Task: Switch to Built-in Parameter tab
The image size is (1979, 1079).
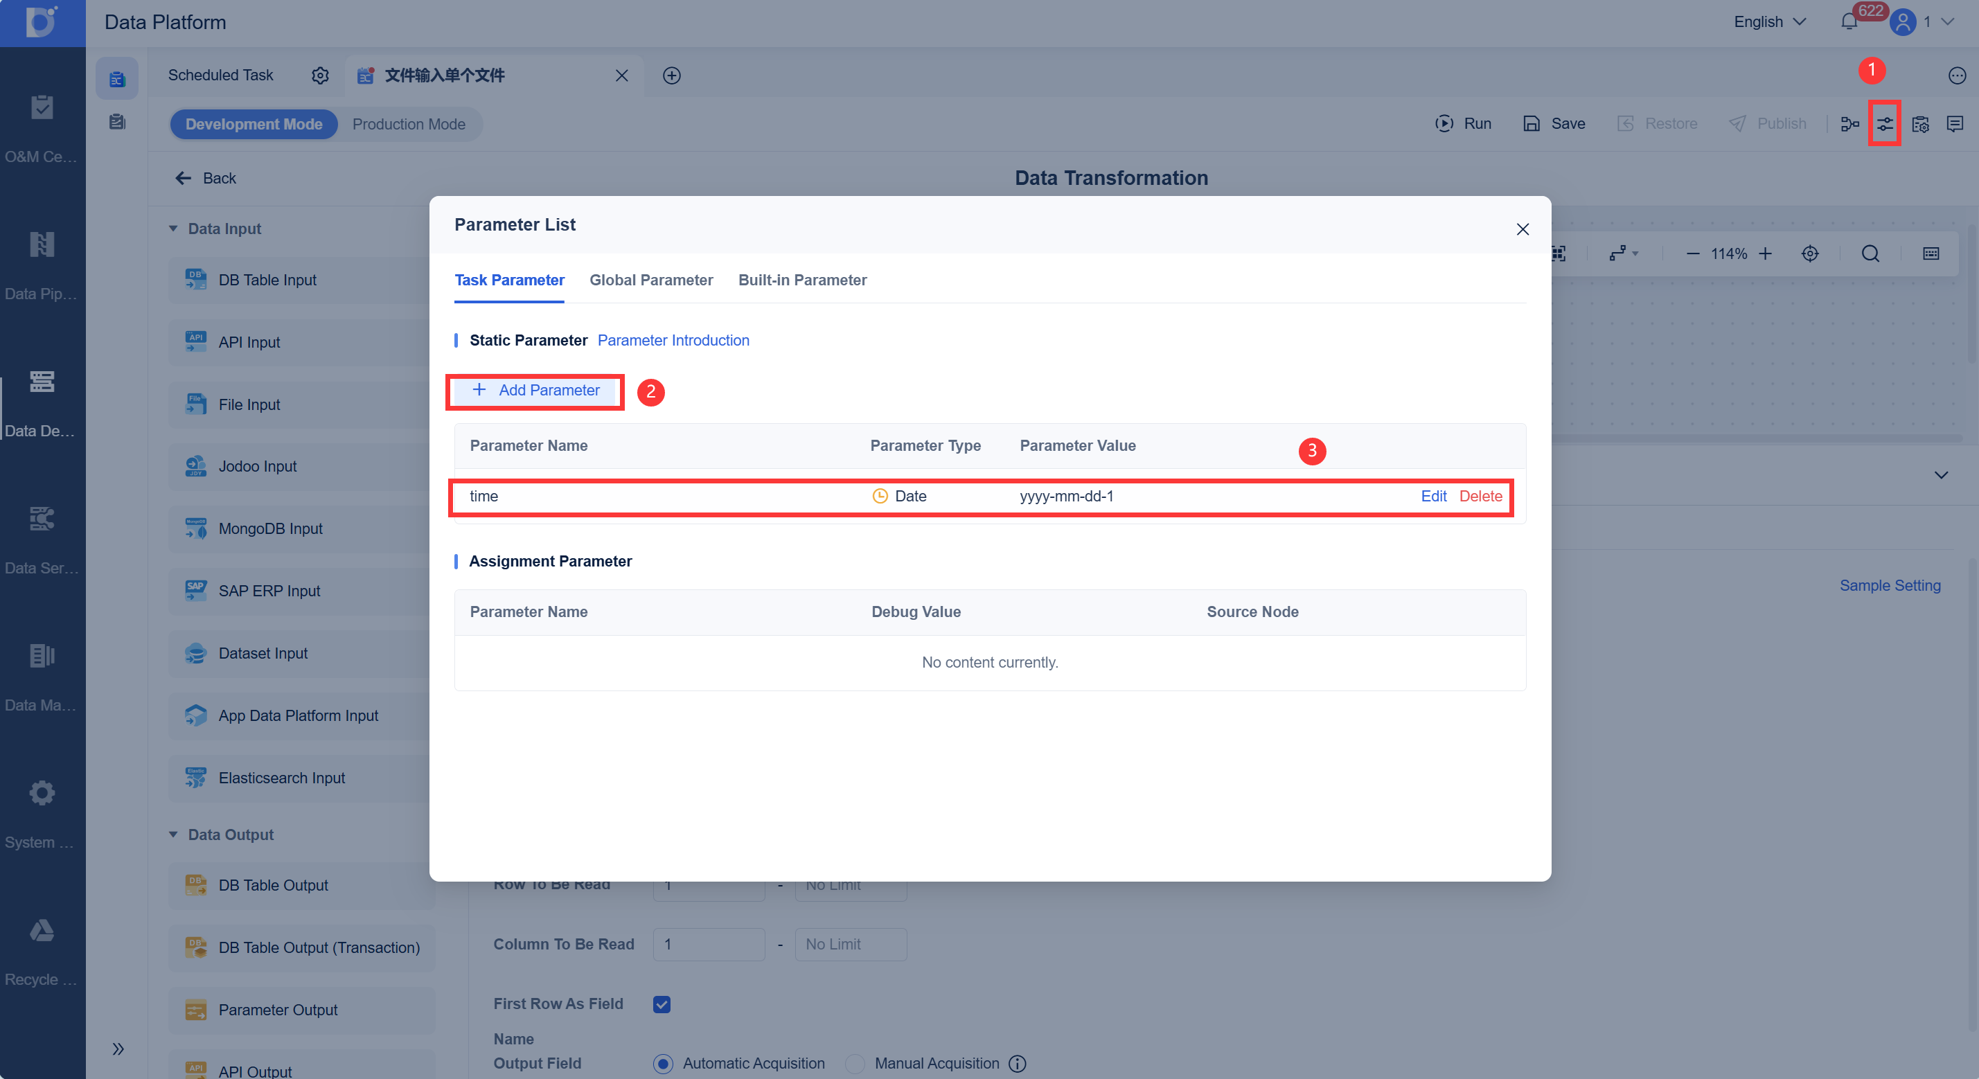Action: pyautogui.click(x=802, y=280)
